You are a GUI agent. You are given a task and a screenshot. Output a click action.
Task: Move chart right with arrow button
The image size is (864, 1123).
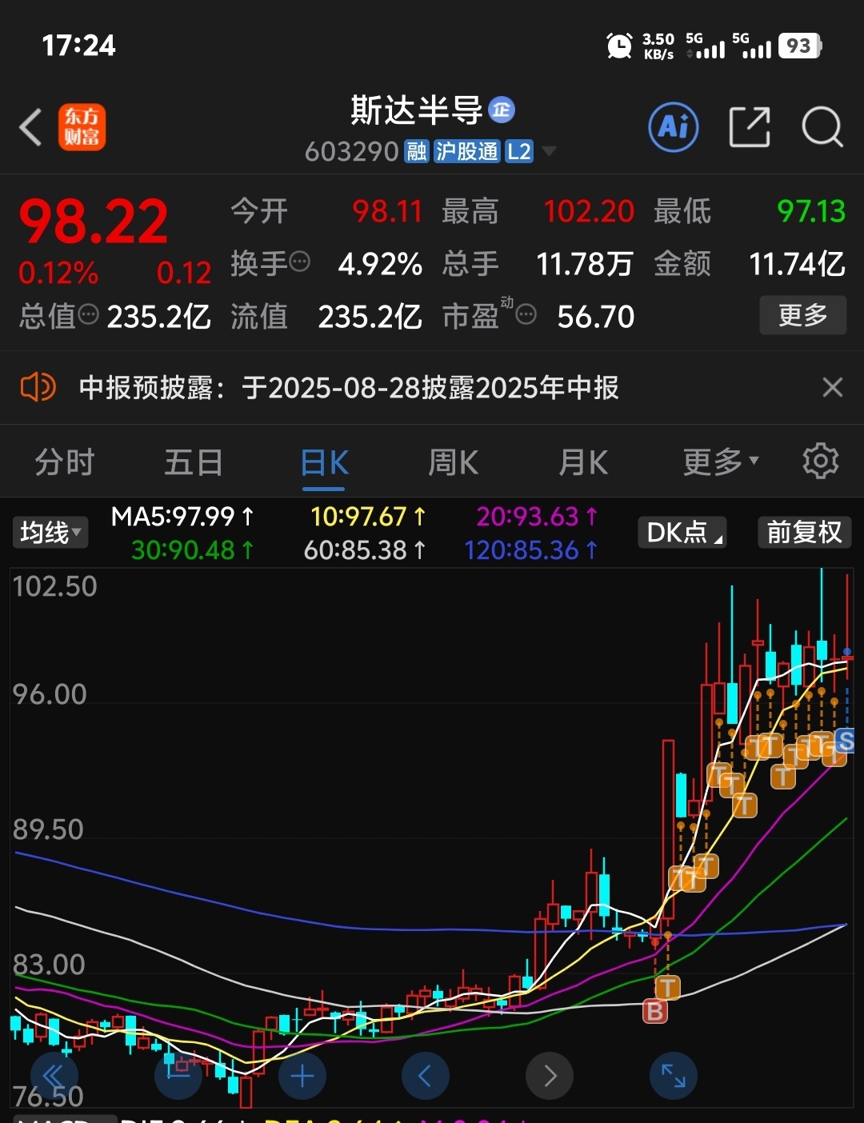pos(550,1077)
